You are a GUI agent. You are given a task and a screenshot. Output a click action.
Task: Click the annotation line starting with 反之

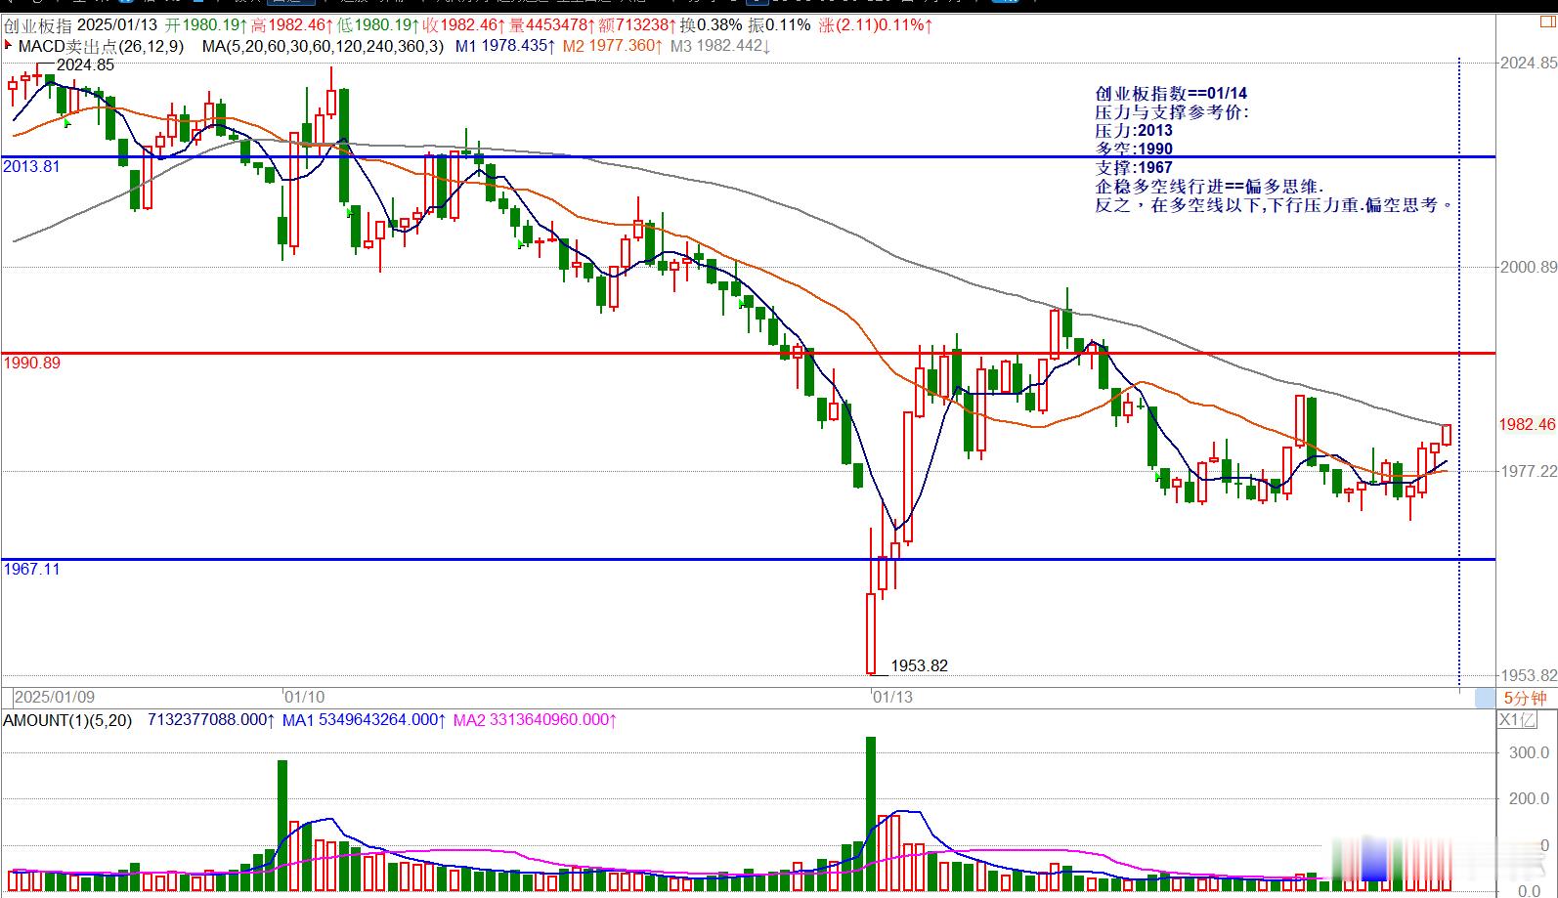[x=1275, y=205]
